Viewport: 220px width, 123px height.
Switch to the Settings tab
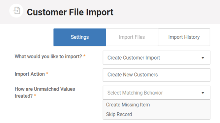(x=80, y=37)
